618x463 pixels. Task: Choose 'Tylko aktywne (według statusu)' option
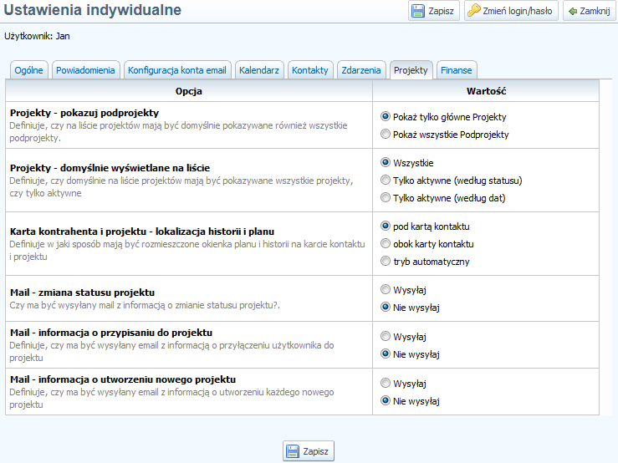386,180
